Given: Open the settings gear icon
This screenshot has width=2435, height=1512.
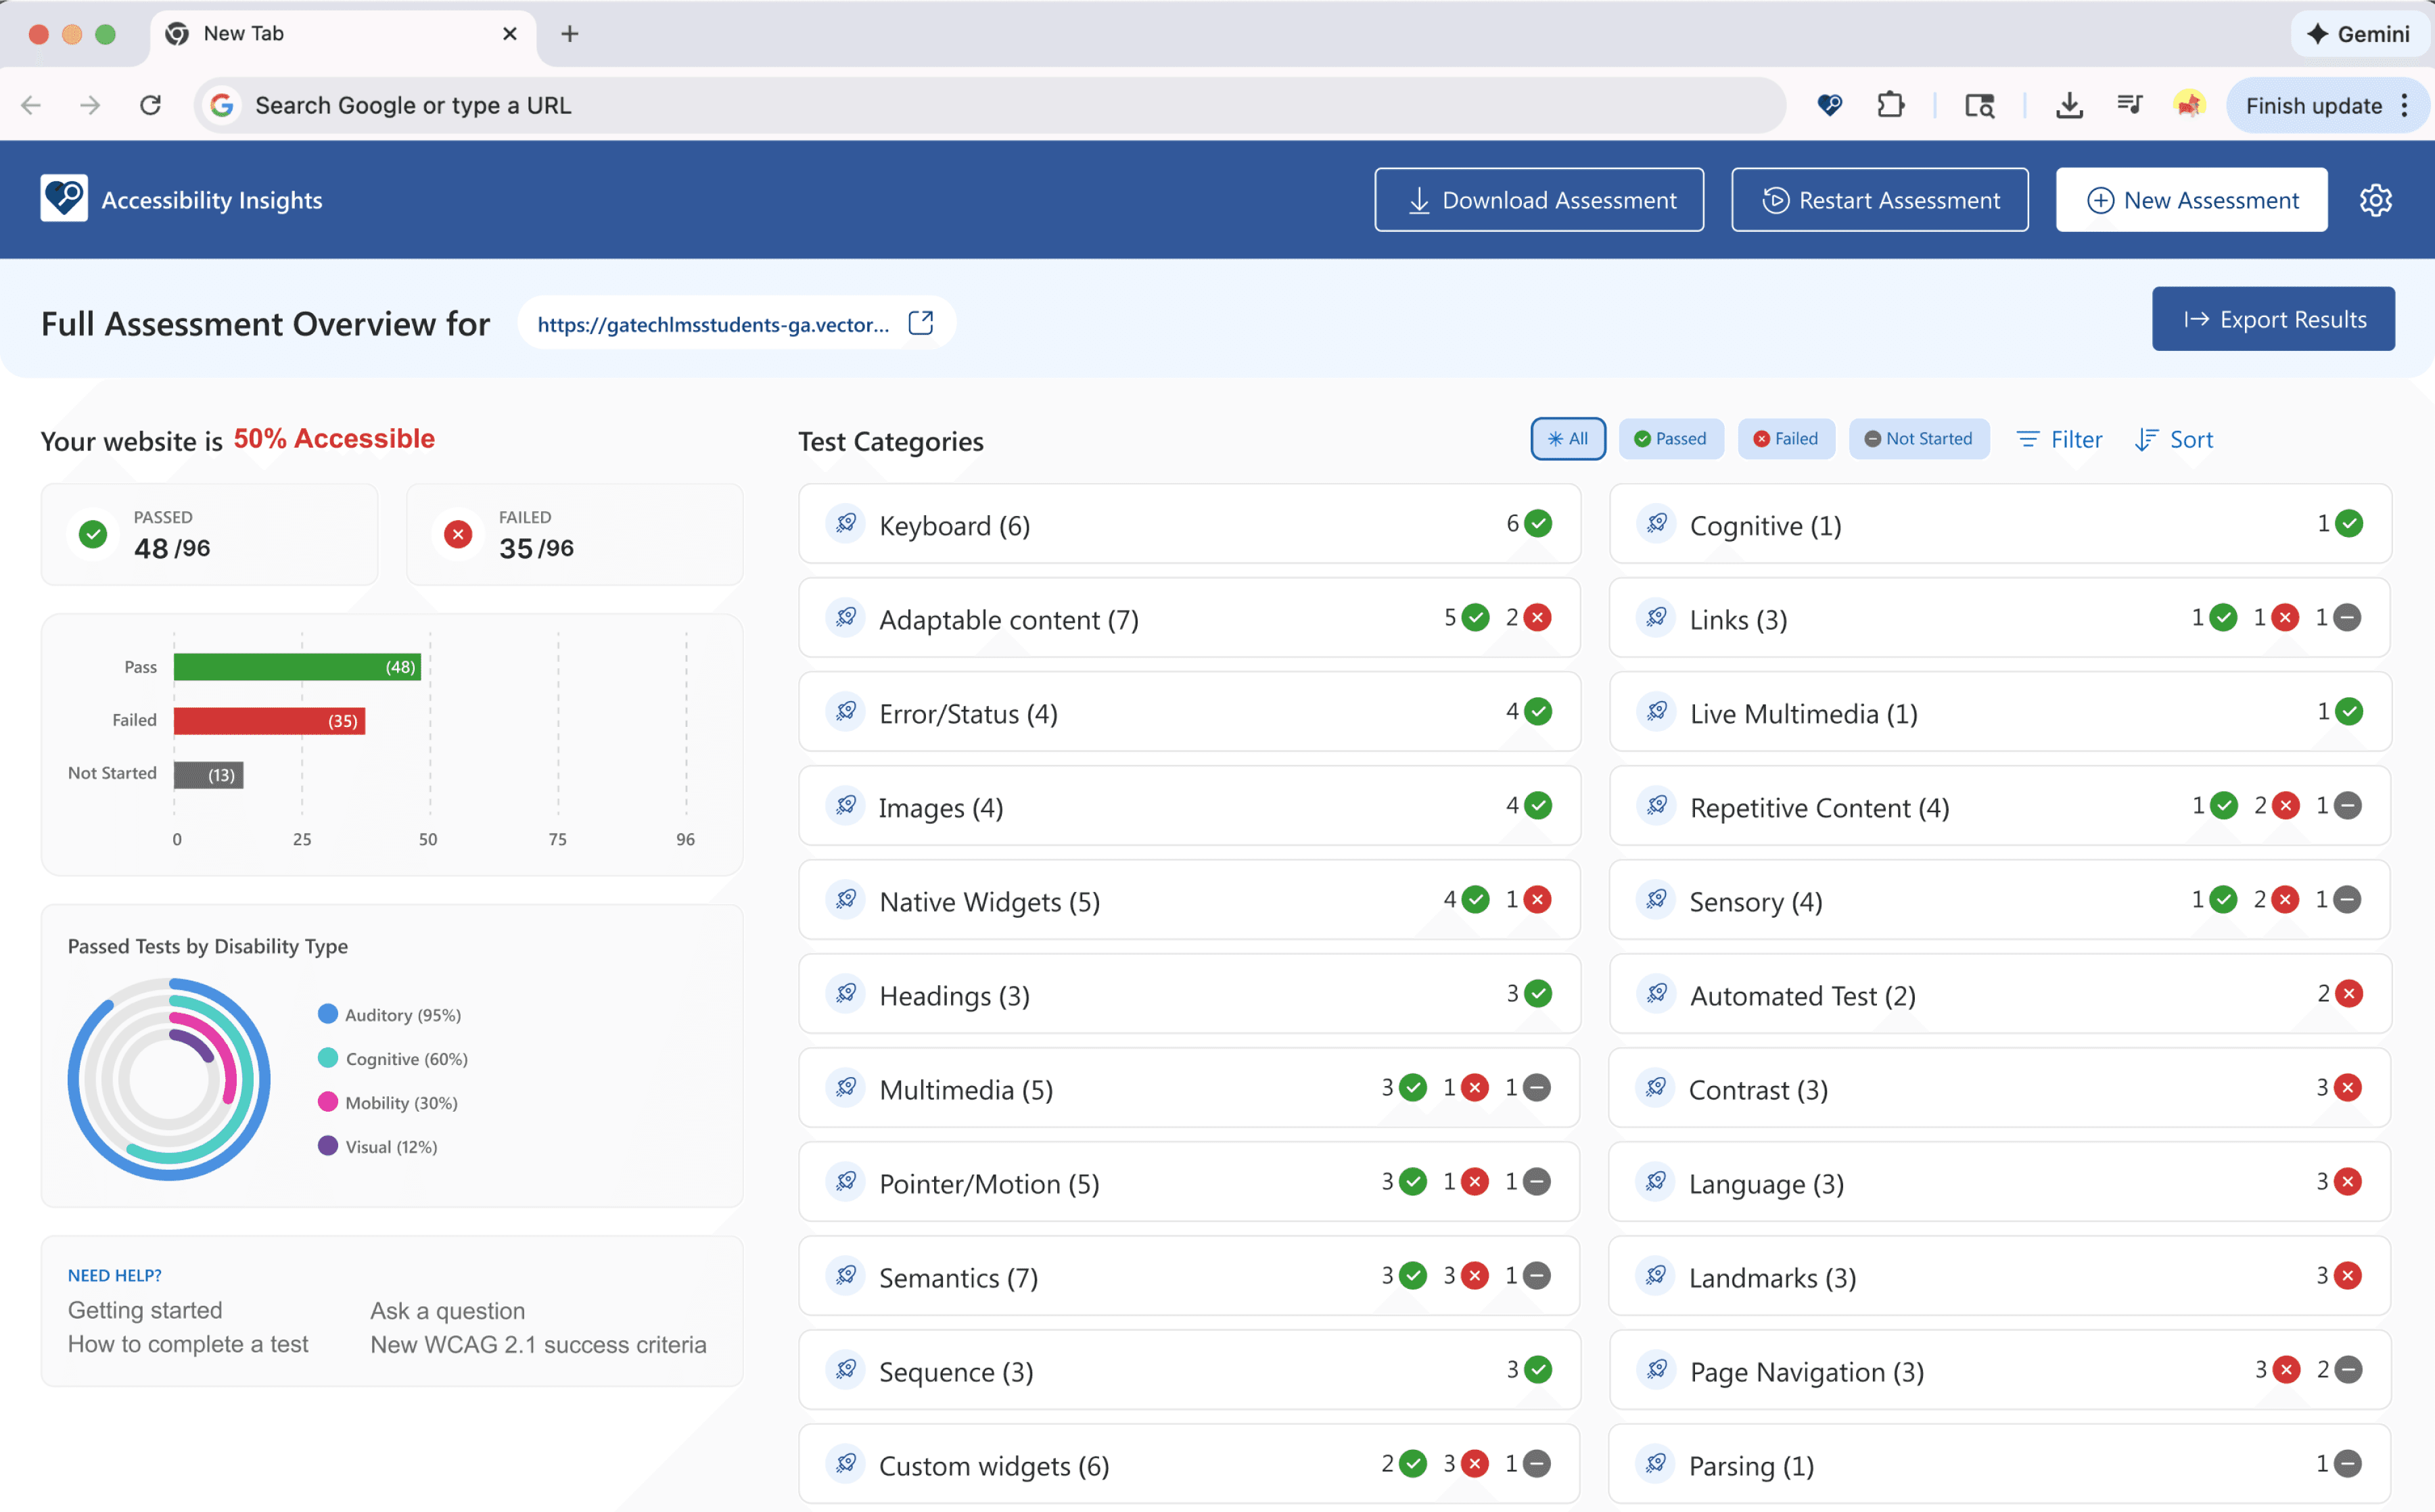Looking at the screenshot, I should [2375, 200].
